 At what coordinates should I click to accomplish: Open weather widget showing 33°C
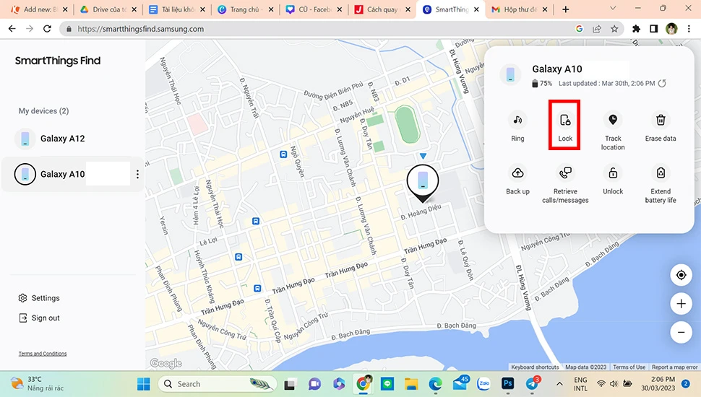(x=38, y=383)
